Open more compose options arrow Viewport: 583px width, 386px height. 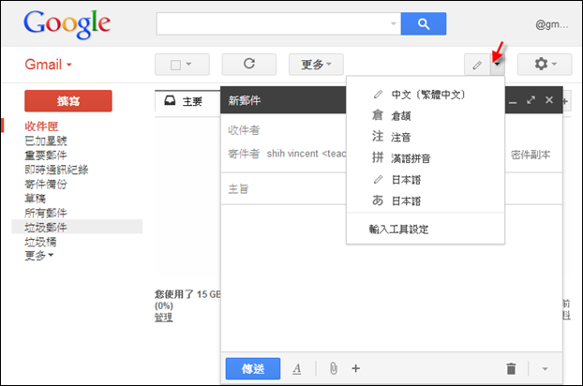point(546,369)
